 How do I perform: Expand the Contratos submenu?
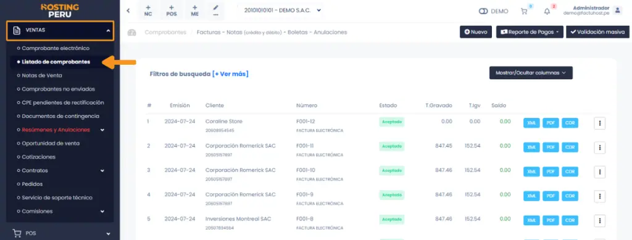click(102, 171)
